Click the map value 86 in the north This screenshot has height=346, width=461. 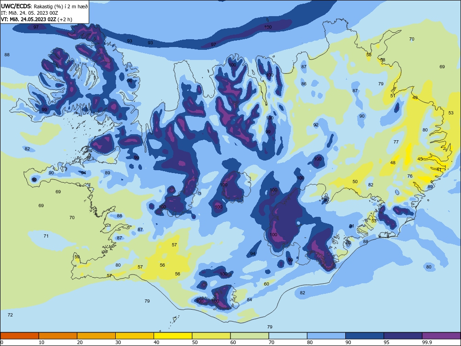pyautogui.click(x=304, y=84)
